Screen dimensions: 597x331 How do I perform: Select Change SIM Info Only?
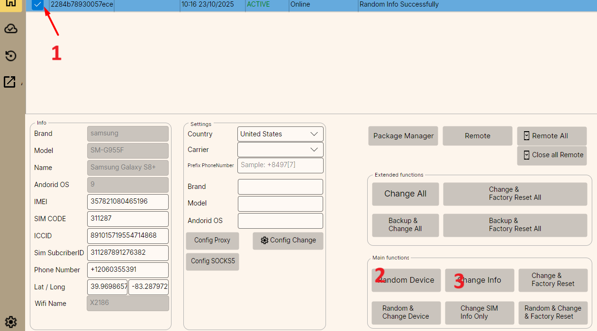479,313
